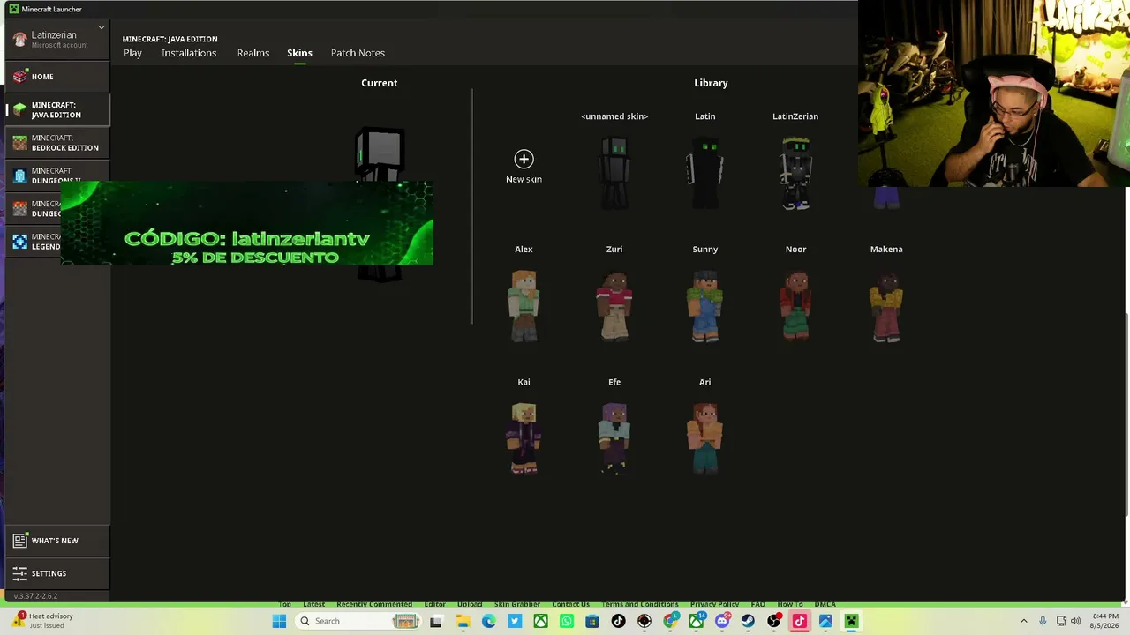Open the volume tray icon
The image size is (1130, 635).
click(1075, 621)
